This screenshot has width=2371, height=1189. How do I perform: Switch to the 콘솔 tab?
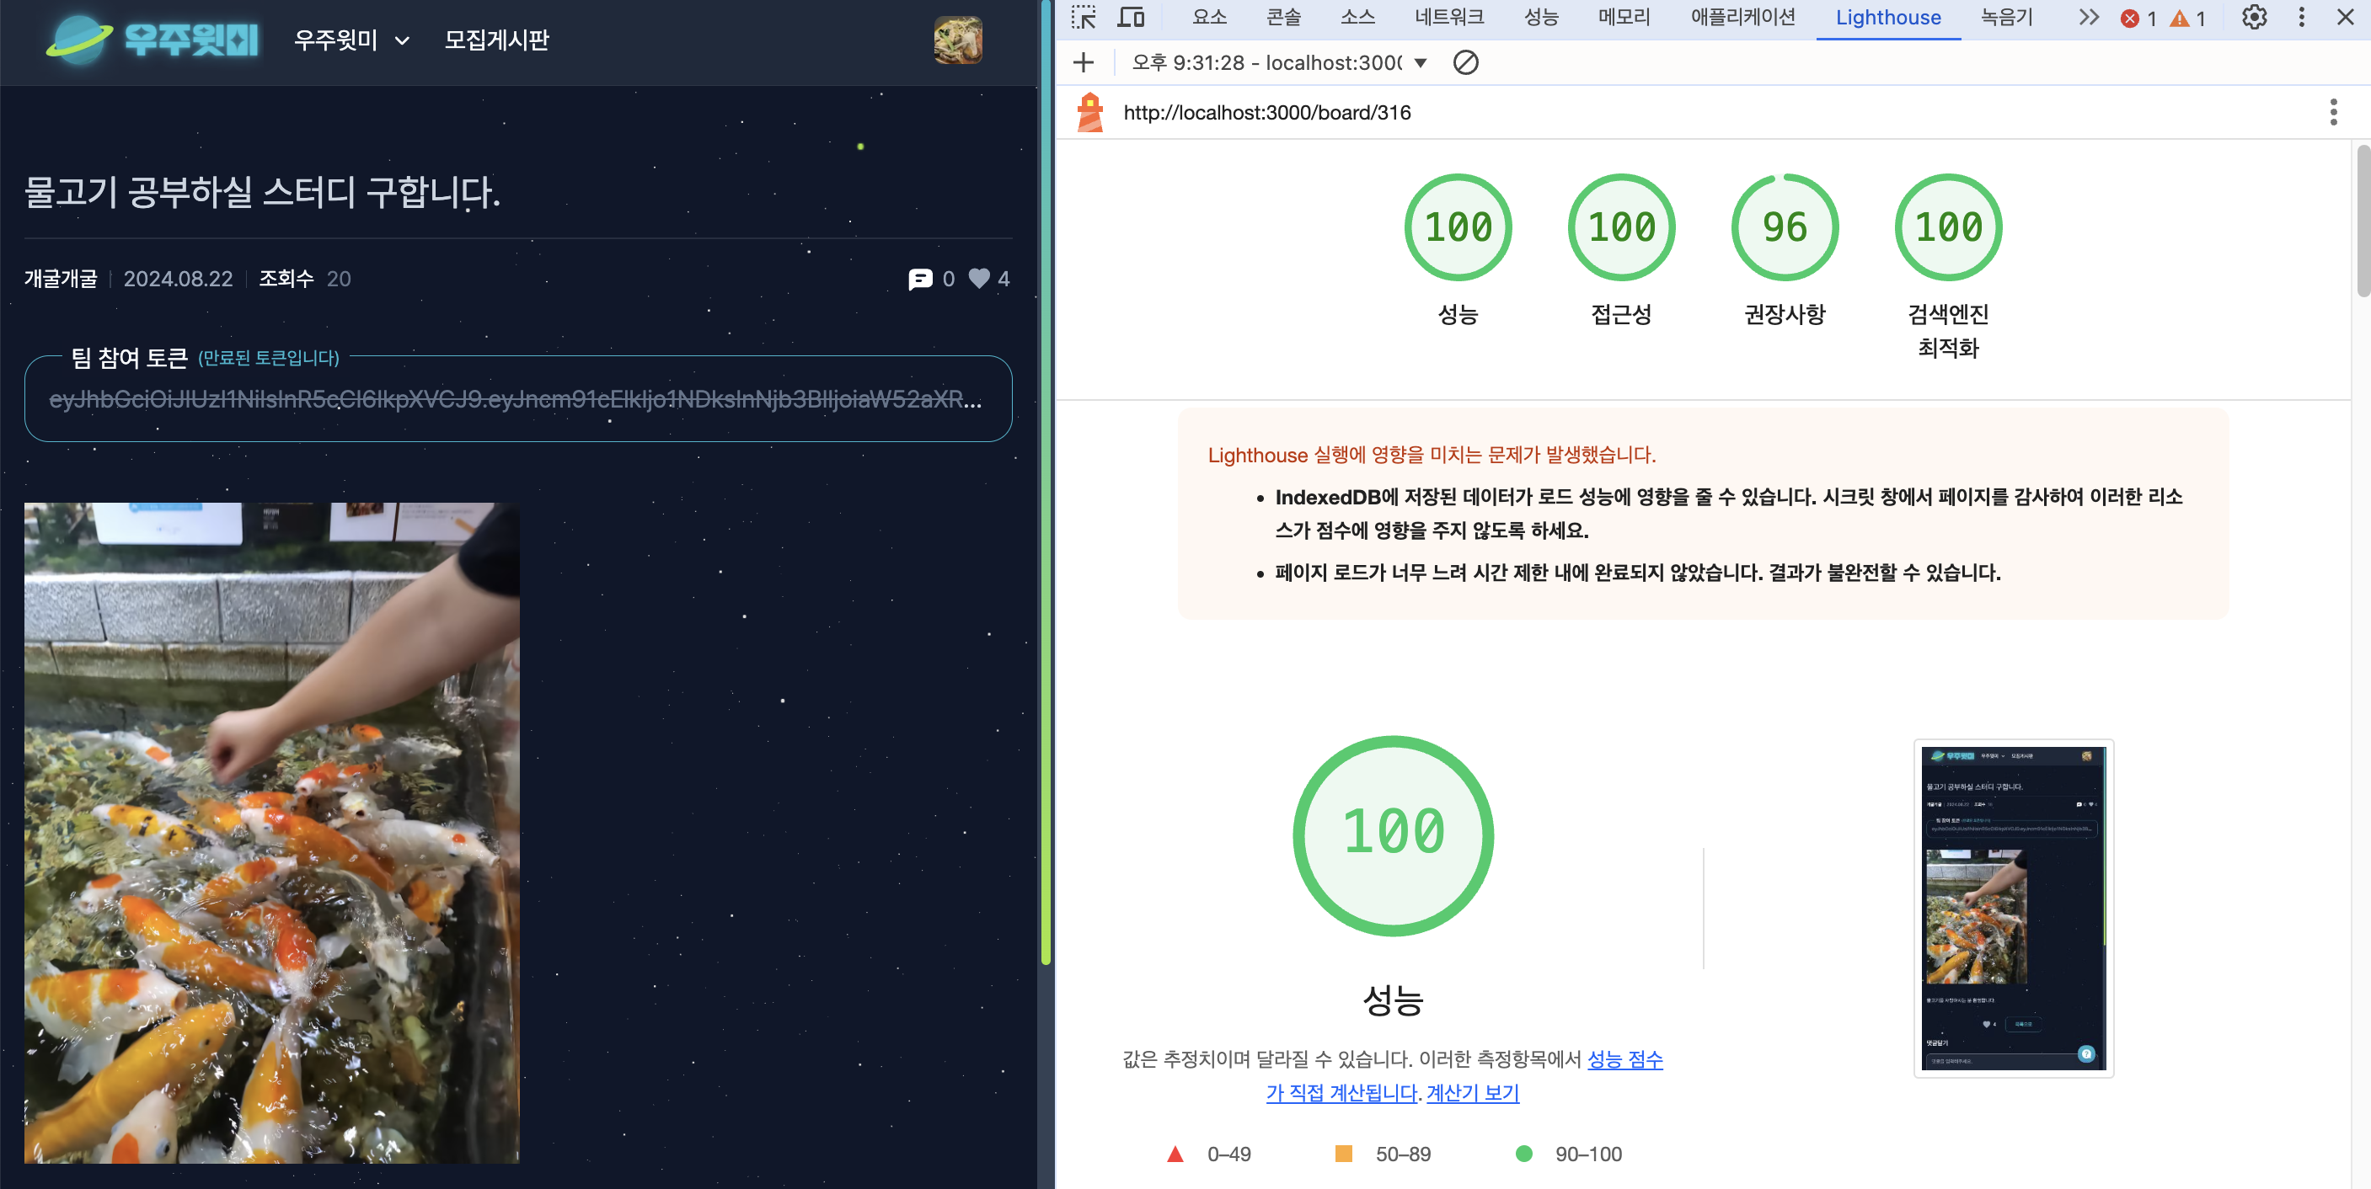coord(1283,18)
